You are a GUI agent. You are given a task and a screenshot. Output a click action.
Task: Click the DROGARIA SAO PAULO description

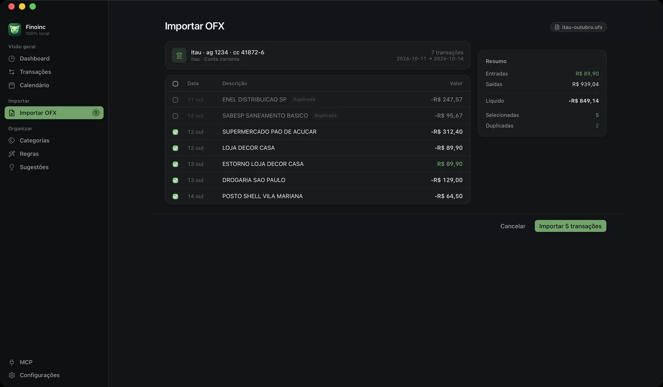254,180
